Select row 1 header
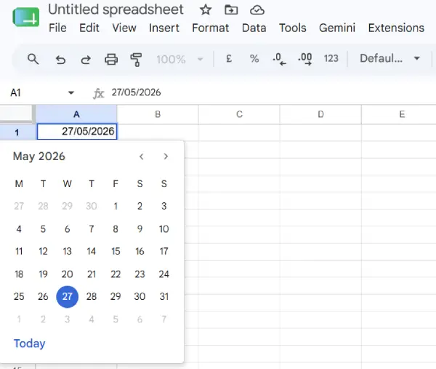Viewport: 436px width, 369px height. point(17,132)
